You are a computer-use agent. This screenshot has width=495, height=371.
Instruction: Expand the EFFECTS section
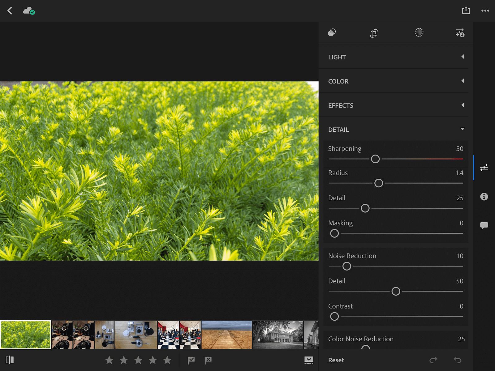pyautogui.click(x=394, y=105)
